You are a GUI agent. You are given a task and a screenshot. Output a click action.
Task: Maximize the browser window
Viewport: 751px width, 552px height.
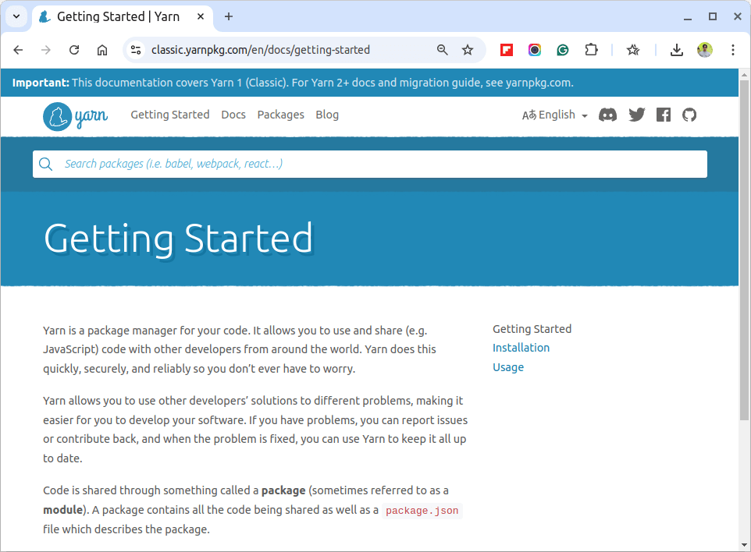tap(713, 16)
